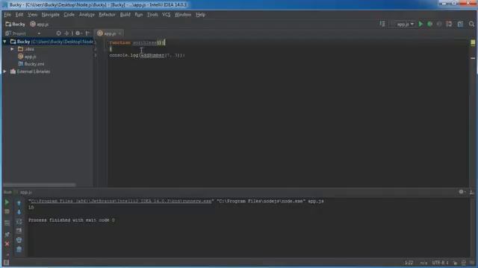Open the Code menu
The width and height of the screenshot is (478, 268).
(x=69, y=15)
